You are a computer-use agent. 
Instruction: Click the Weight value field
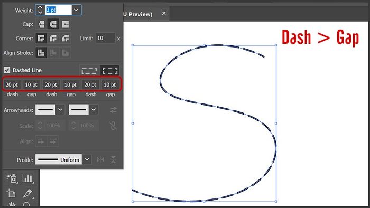pyautogui.click(x=58, y=10)
